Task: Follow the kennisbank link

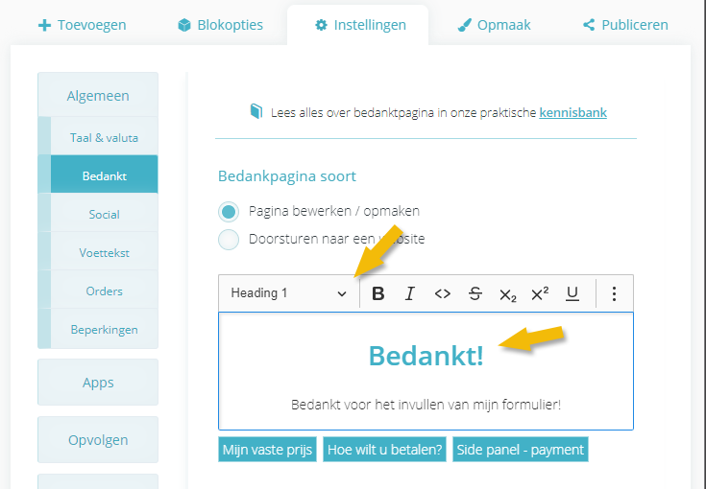Action: (572, 112)
